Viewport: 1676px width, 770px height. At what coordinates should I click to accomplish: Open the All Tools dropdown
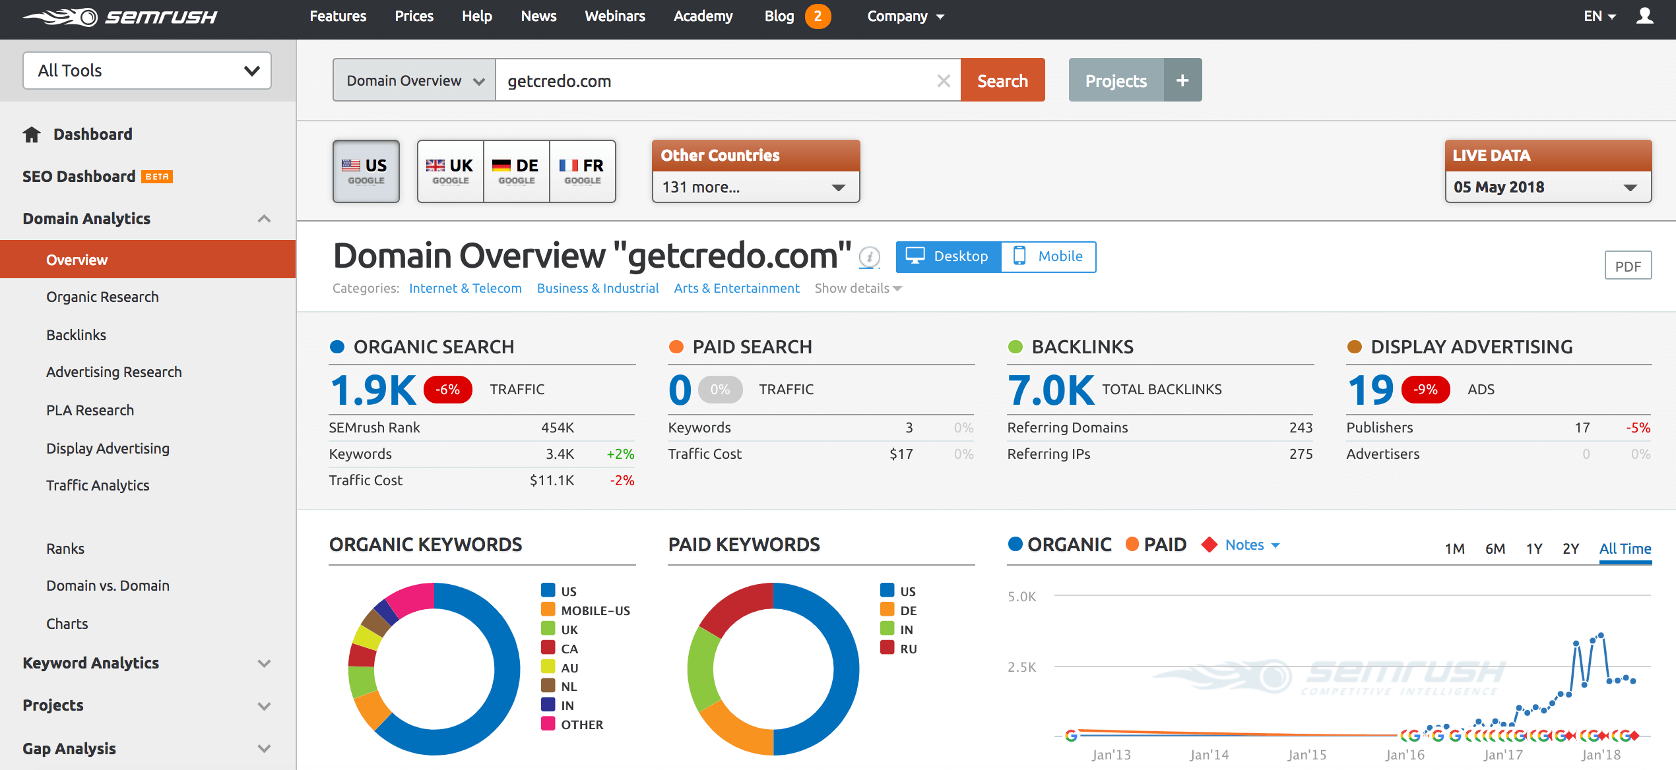tap(147, 71)
